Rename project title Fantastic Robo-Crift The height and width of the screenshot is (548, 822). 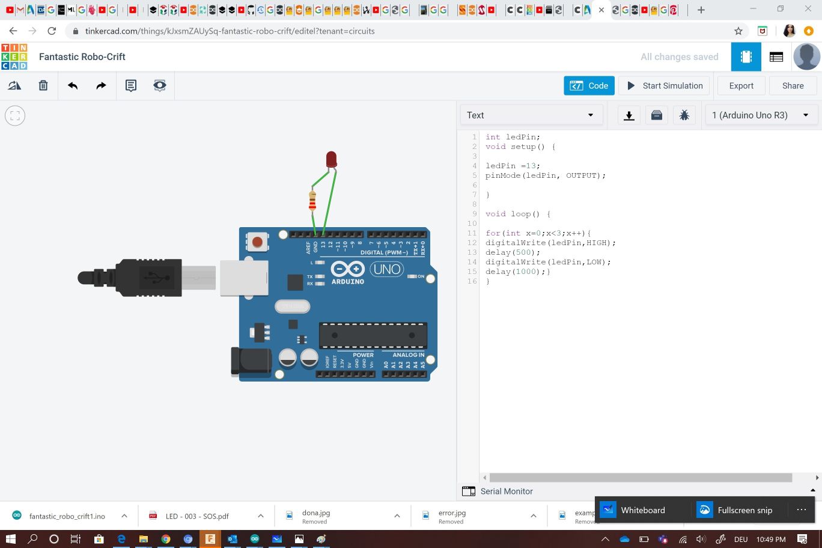pos(82,57)
